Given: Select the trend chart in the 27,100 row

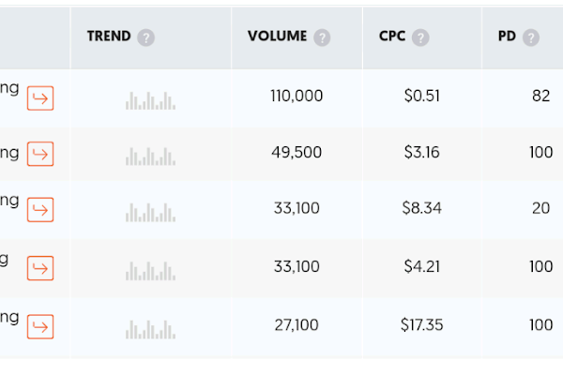Looking at the screenshot, I should tap(150, 328).
